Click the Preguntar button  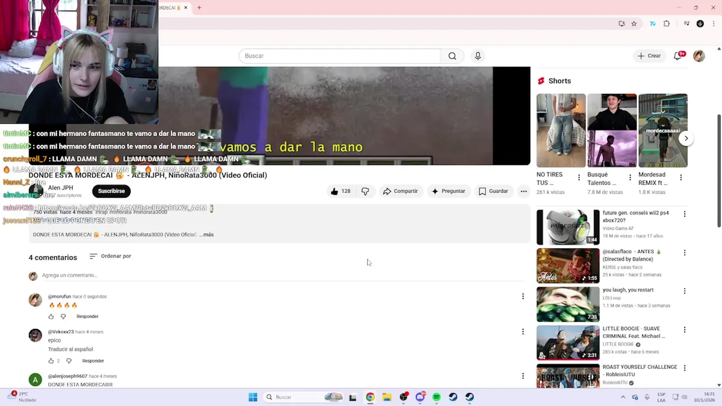pos(448,191)
